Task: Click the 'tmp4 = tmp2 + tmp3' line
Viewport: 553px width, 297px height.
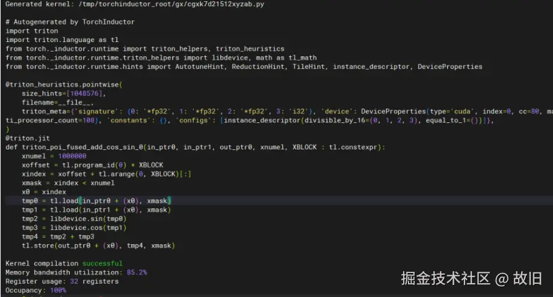Action: 58,236
